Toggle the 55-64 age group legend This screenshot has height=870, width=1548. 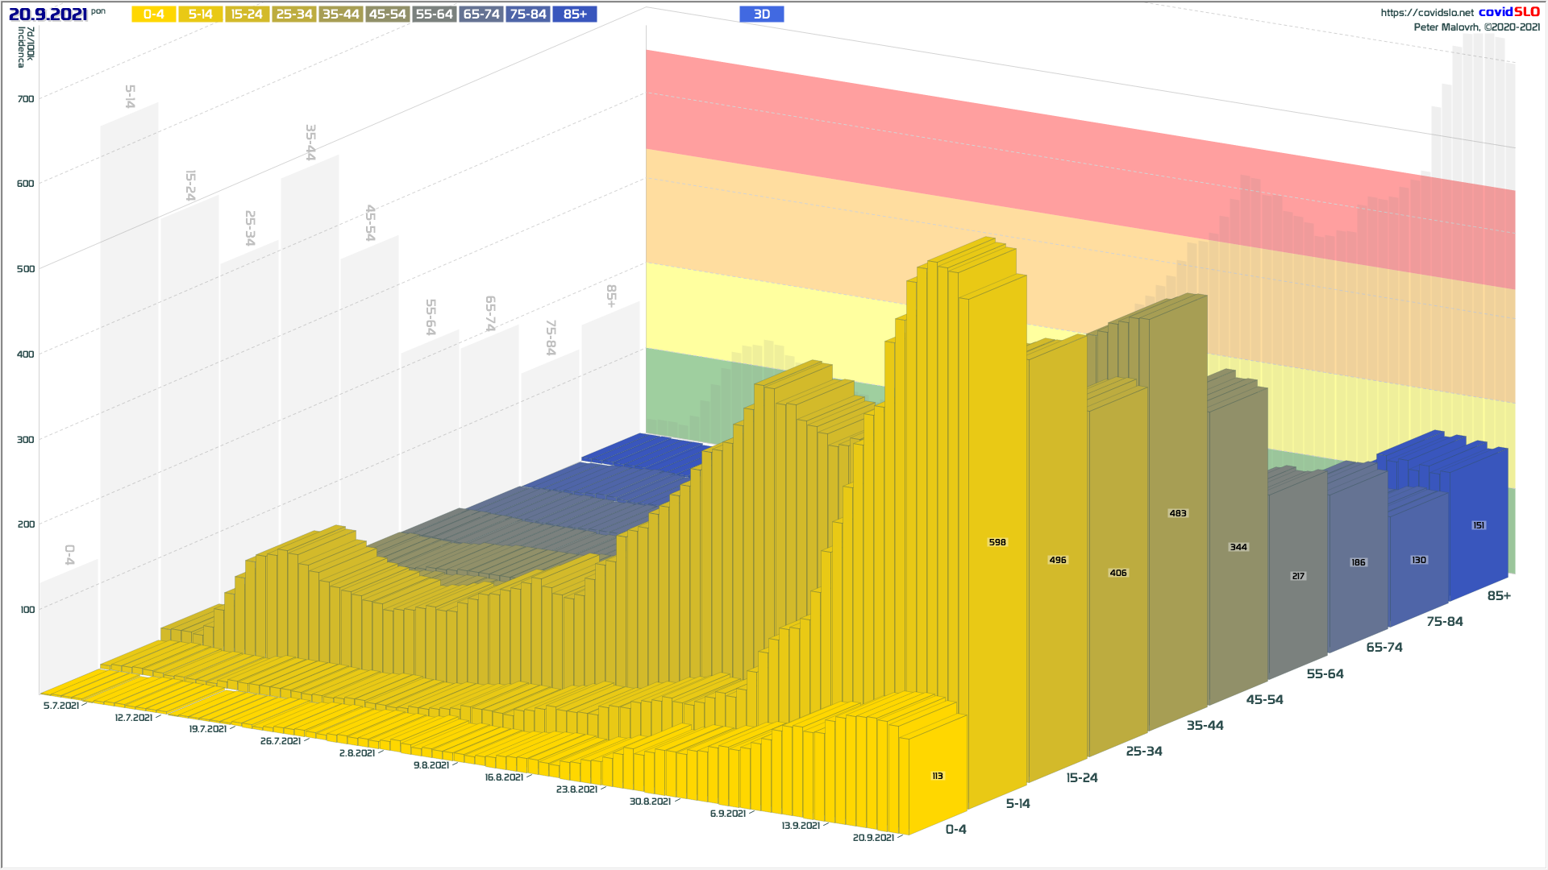click(x=434, y=14)
